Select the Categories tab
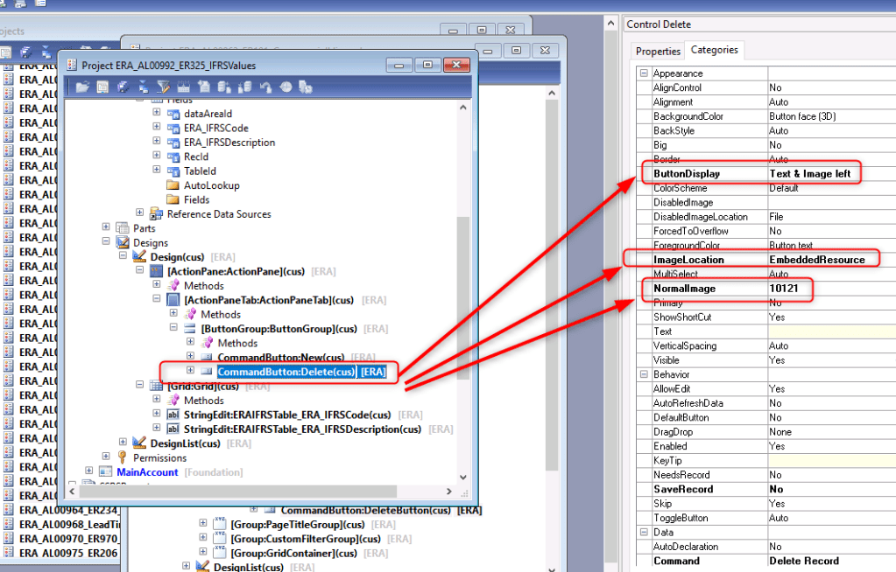The height and width of the screenshot is (572, 896). click(715, 50)
